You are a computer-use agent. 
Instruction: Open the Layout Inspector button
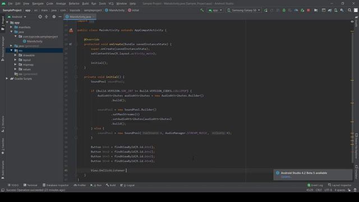coord(339,185)
